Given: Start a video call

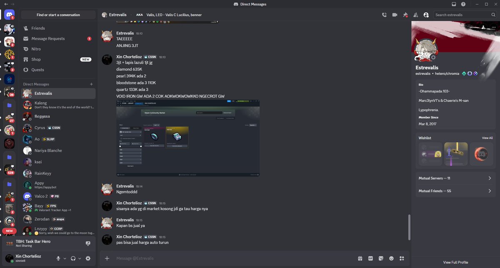Looking at the screenshot, I should click(x=395, y=15).
